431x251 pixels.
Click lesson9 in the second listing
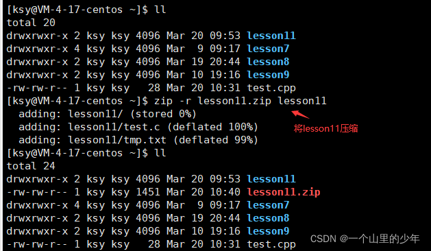coord(268,231)
